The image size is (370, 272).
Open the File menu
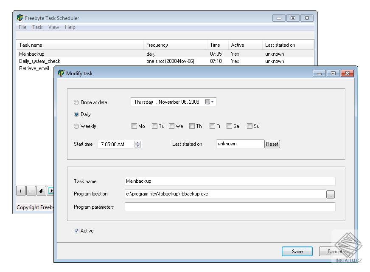pyautogui.click(x=22, y=27)
